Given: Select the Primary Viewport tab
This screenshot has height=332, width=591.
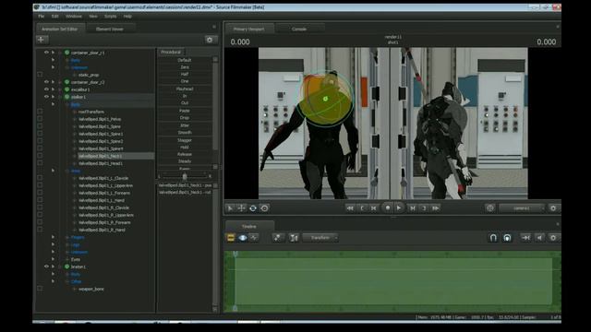Looking at the screenshot, I should point(248,29).
